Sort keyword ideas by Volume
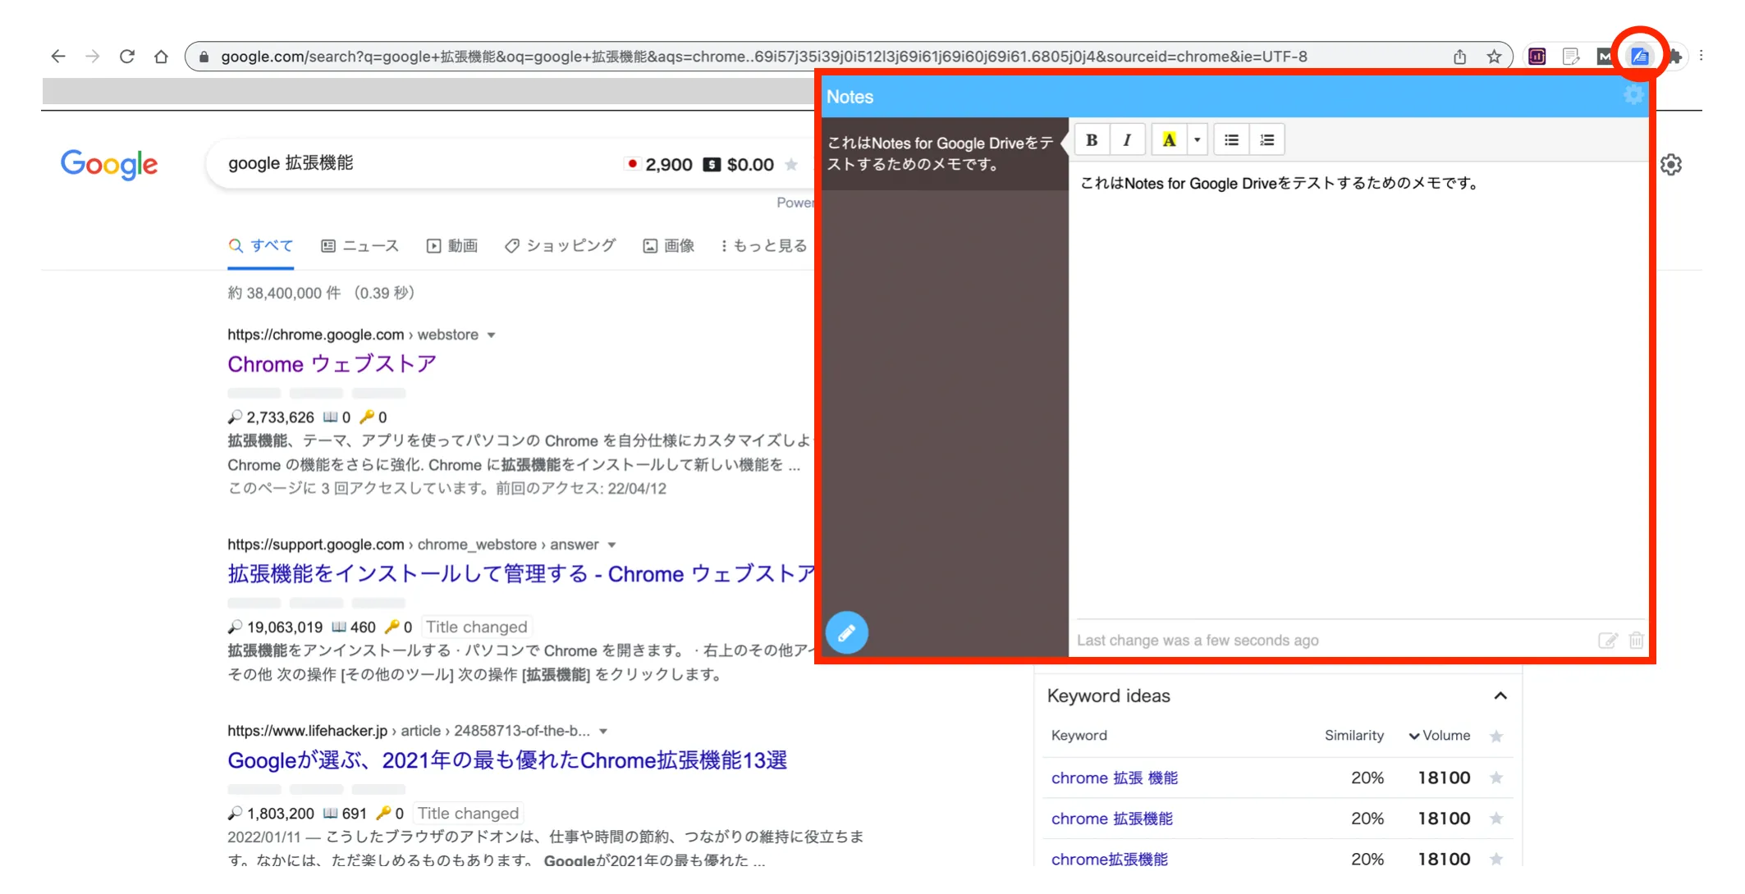Screen dimensions: 1745x894 click(x=1439, y=736)
